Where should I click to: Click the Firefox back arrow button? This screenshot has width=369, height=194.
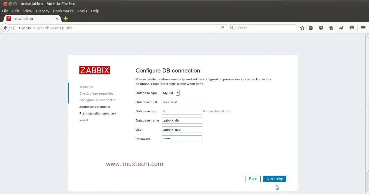[x=5, y=28]
